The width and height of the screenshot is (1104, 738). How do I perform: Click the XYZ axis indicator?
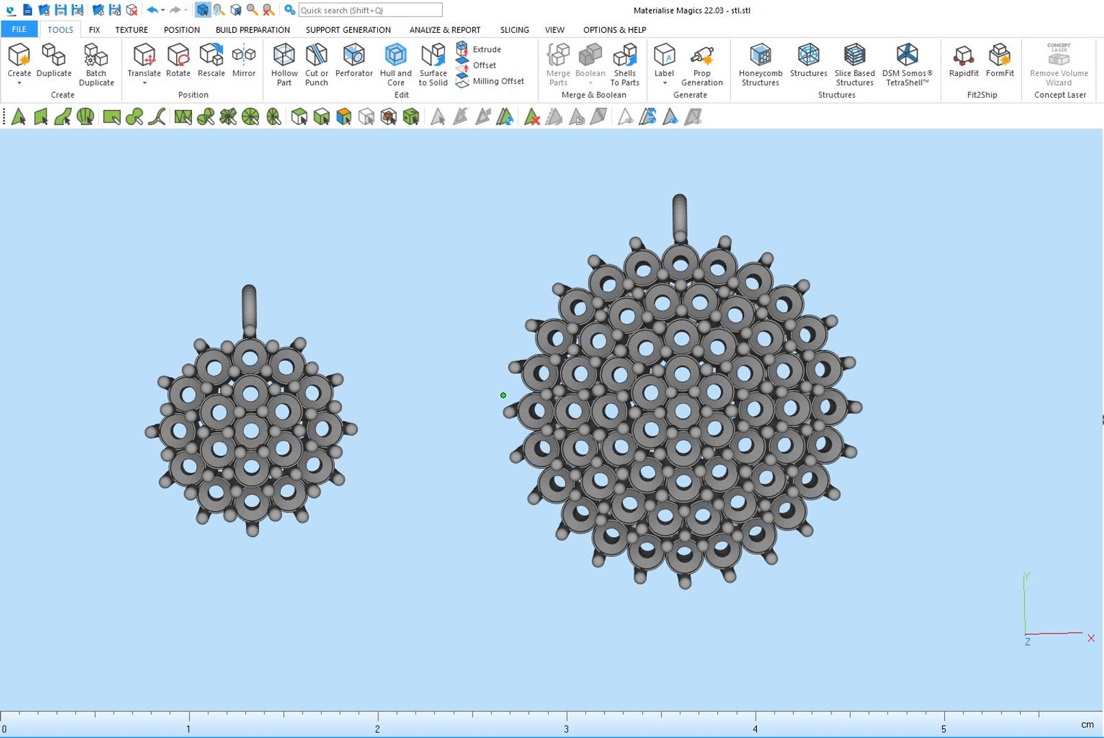(x=1058, y=608)
